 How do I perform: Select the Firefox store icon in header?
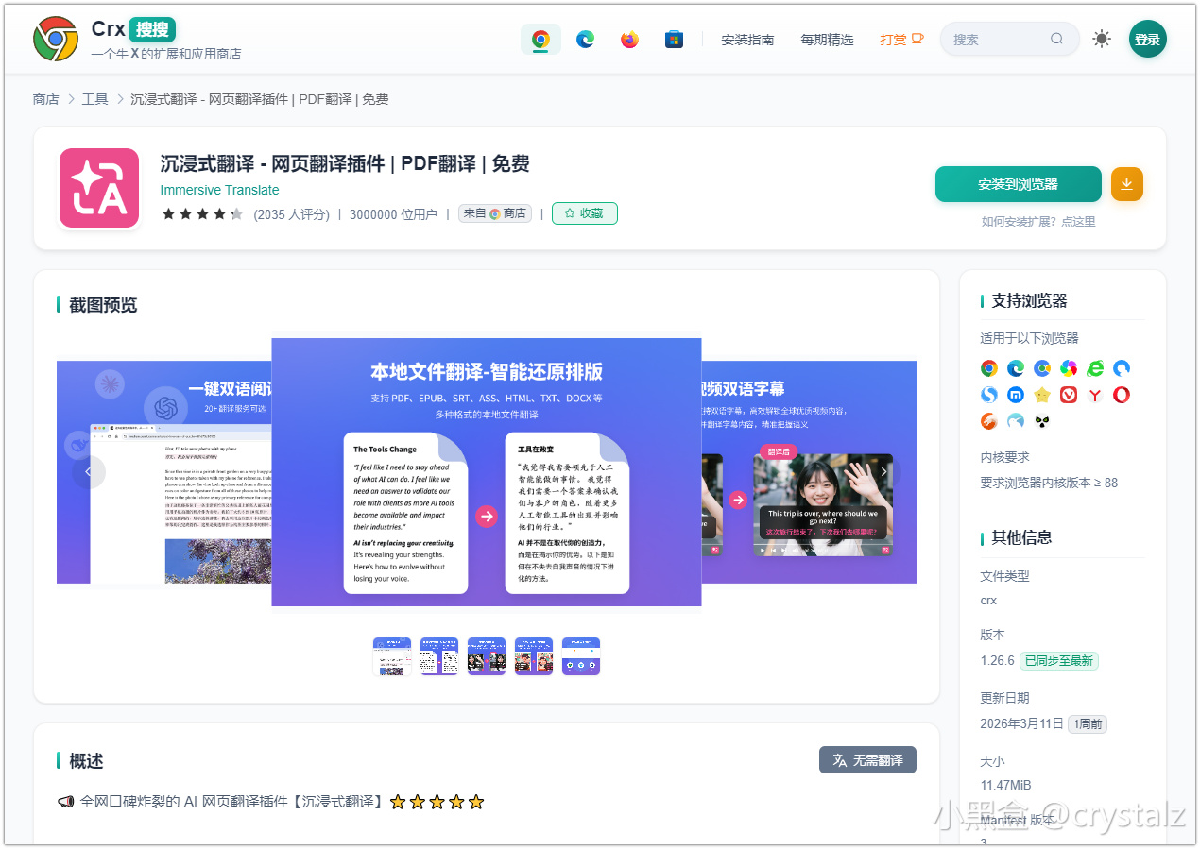click(629, 40)
